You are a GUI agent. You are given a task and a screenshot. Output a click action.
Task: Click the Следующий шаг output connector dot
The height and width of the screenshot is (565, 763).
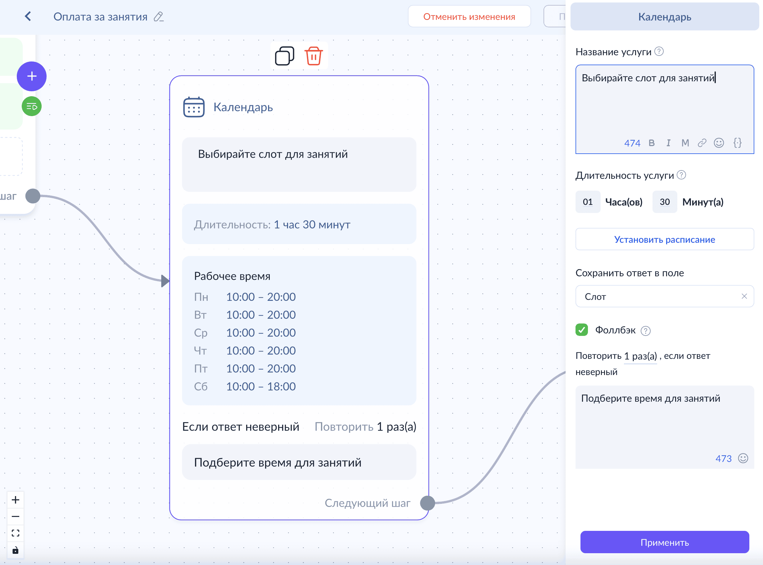(x=427, y=503)
